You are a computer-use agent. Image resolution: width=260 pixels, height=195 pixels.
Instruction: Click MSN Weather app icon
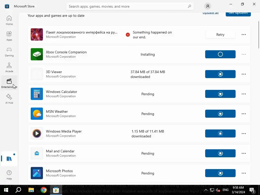click(37, 114)
